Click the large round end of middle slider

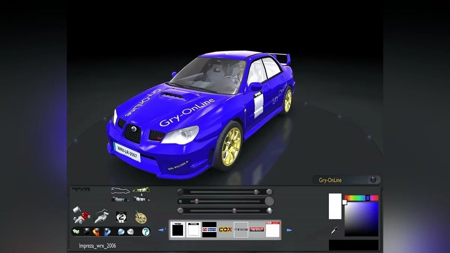[269, 201]
